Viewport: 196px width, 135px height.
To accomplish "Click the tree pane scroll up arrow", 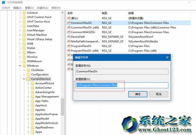I will [62, 13].
